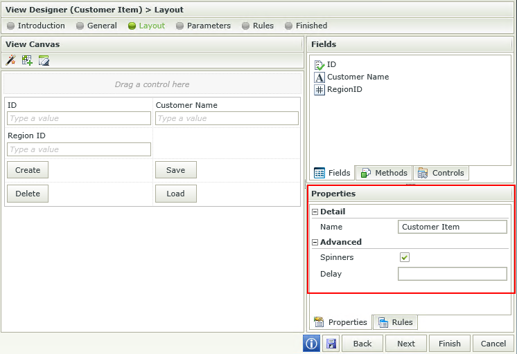517x354 pixels.
Task: Click the Load button on canvas
Action: [176, 194]
